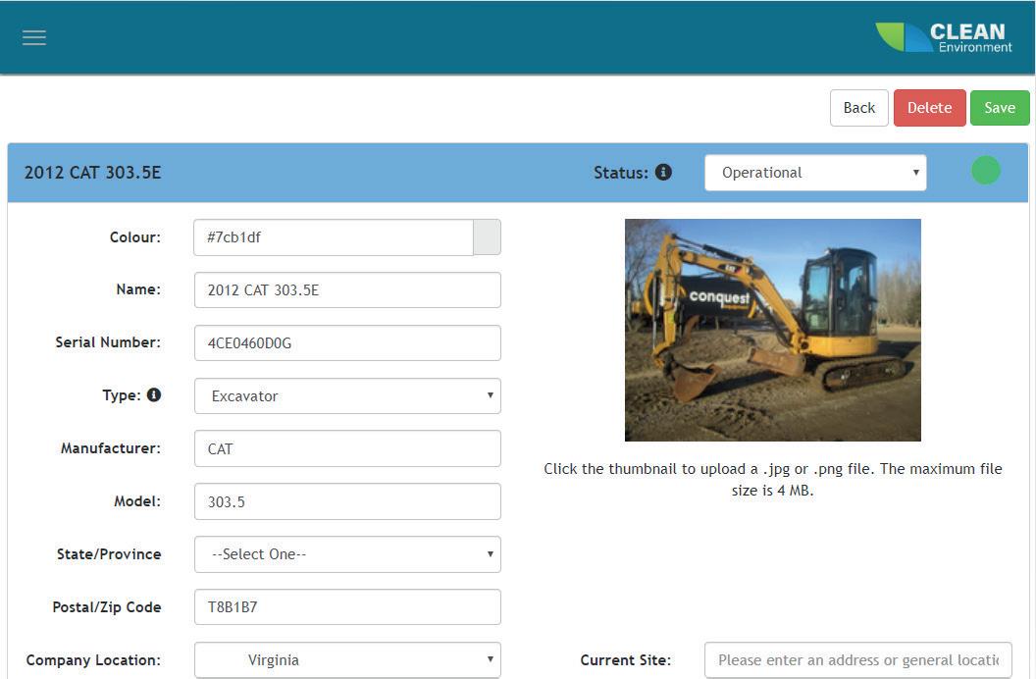Screen dimensions: 1036x679
Task: Click the header title 2012 CAT 303.5E
Action: point(92,173)
